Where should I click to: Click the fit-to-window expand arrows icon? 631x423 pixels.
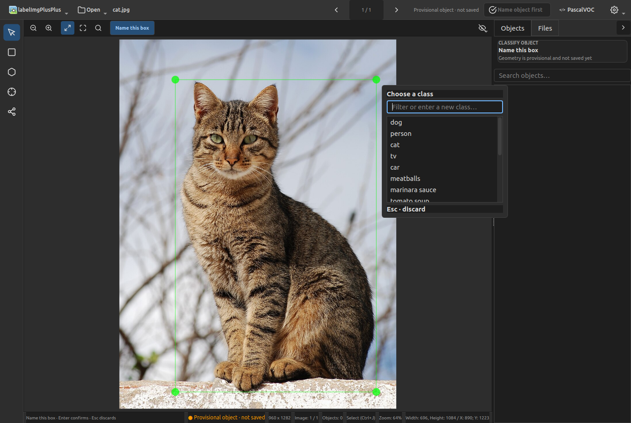68,28
